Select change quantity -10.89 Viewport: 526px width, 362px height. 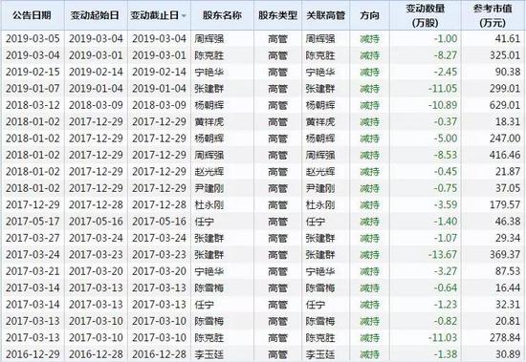click(x=443, y=105)
